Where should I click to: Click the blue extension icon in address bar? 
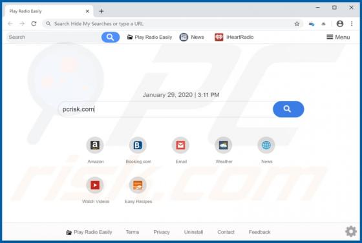(x=312, y=24)
